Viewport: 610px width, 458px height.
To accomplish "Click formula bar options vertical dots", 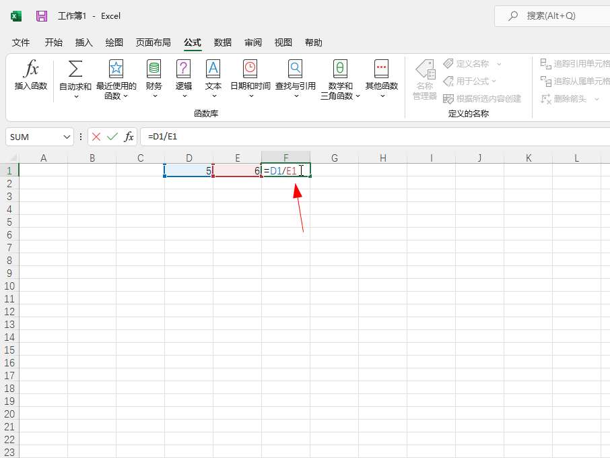I will 81,137.
